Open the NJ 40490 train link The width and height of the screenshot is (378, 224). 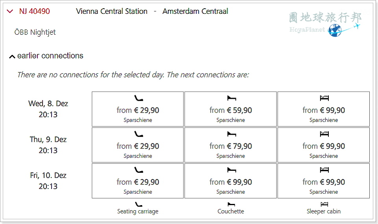[x=35, y=11]
